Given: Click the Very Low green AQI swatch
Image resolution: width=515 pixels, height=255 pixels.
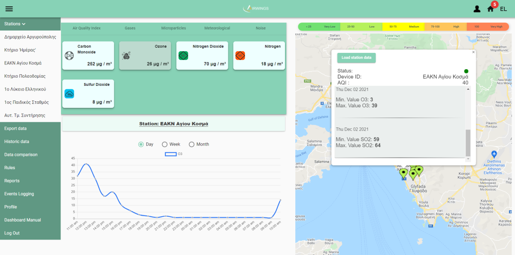Looking at the screenshot, I should click(319, 27).
